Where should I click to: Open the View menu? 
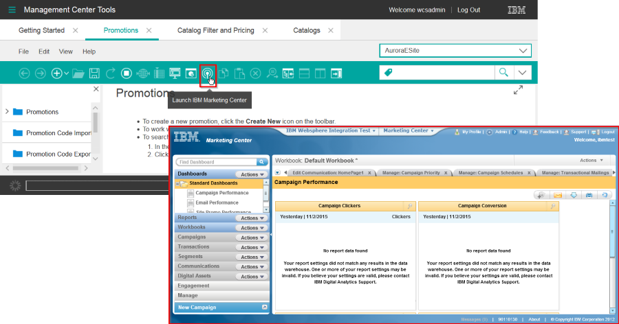tap(65, 51)
